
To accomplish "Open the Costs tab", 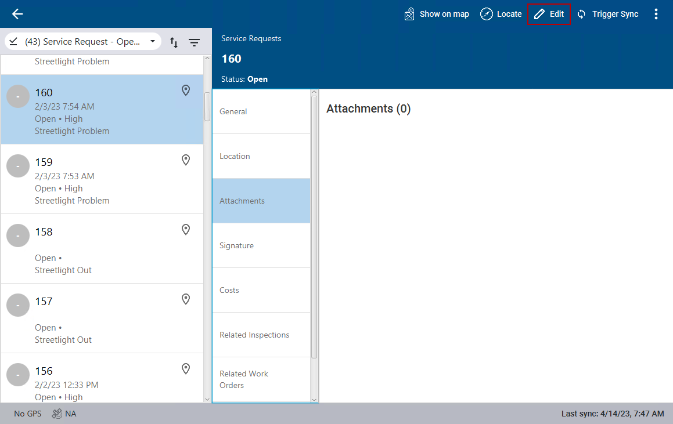I will click(261, 290).
